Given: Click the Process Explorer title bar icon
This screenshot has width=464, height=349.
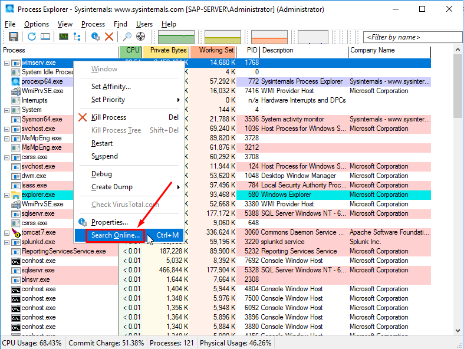Looking at the screenshot, I should [10, 9].
